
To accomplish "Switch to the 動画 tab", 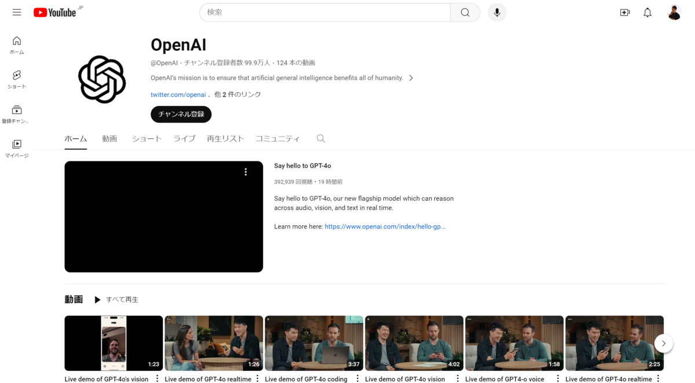I will click(109, 139).
